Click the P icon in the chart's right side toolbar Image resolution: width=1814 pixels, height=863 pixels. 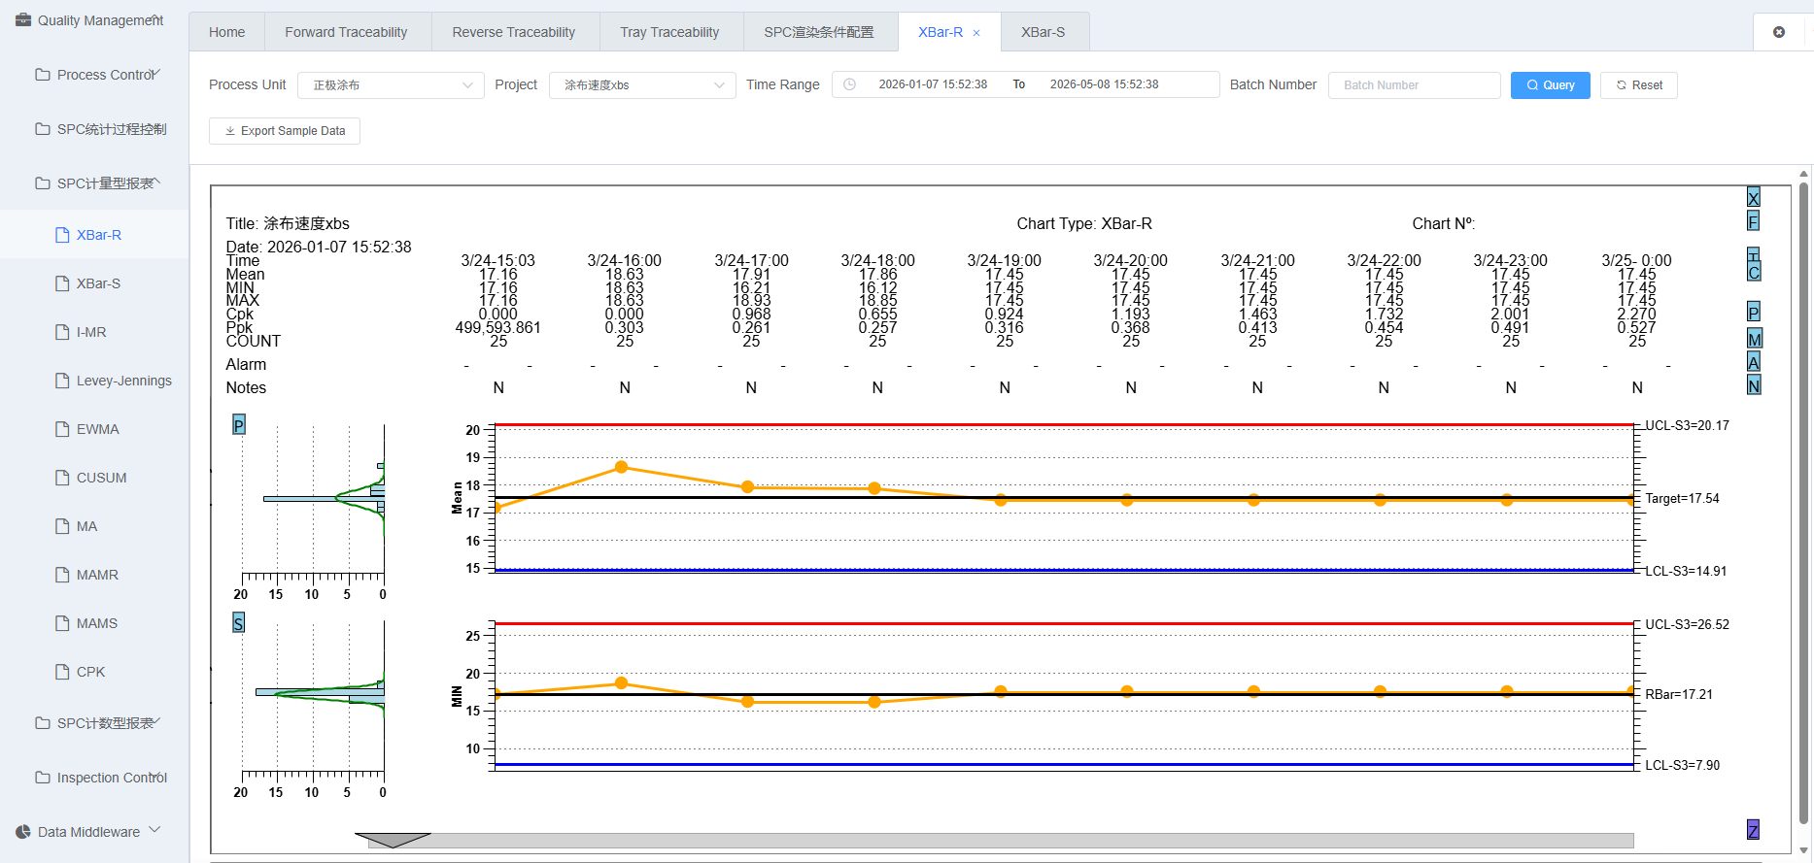click(x=1753, y=312)
